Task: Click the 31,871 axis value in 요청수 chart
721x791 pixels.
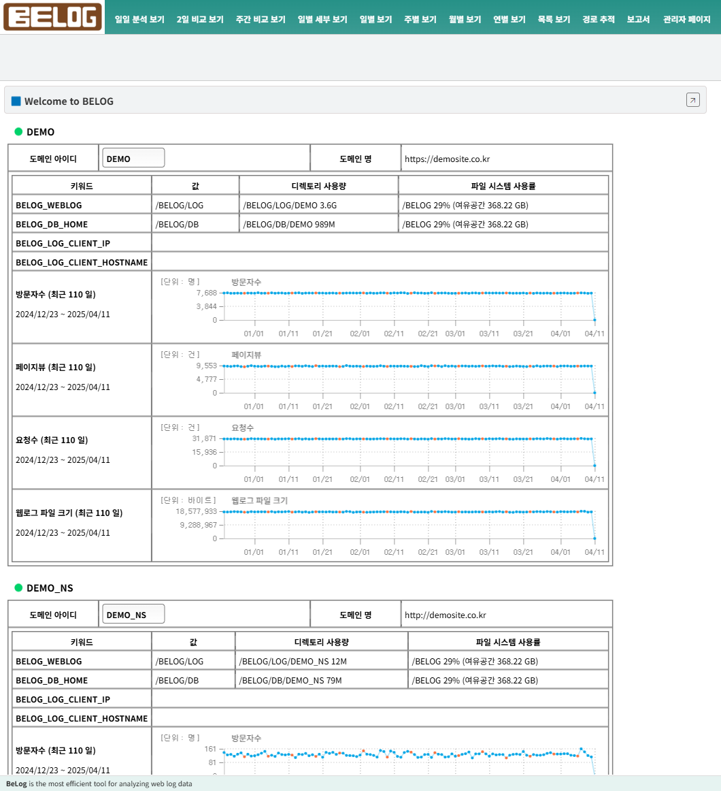Action: (x=204, y=438)
